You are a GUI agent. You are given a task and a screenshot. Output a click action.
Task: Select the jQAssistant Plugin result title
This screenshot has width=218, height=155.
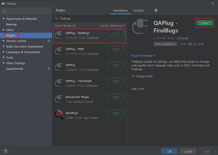[x=77, y=97]
